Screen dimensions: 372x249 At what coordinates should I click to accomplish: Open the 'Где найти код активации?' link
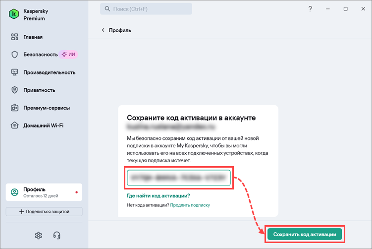point(159,196)
